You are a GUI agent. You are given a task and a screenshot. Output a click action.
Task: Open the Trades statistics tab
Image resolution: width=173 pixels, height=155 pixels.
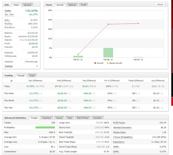(34, 118)
